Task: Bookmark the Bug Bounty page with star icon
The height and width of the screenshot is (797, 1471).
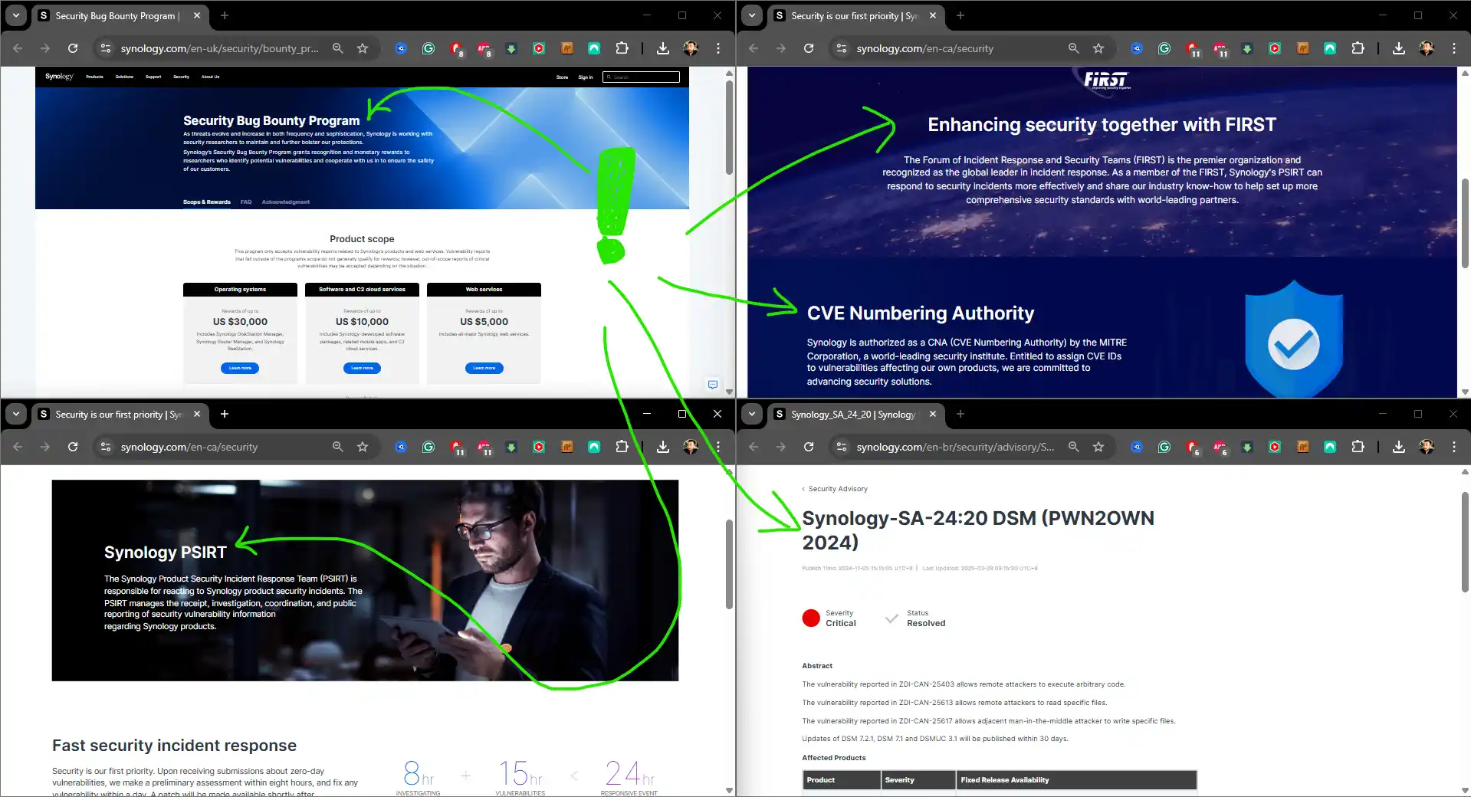Action: coord(363,48)
